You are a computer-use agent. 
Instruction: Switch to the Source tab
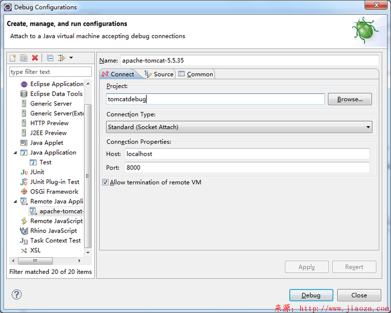159,74
